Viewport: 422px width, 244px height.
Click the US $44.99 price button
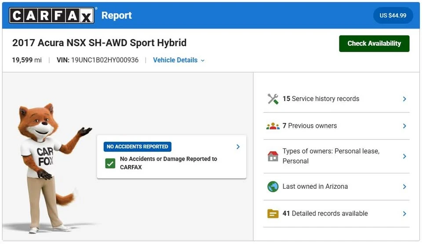pyautogui.click(x=393, y=16)
